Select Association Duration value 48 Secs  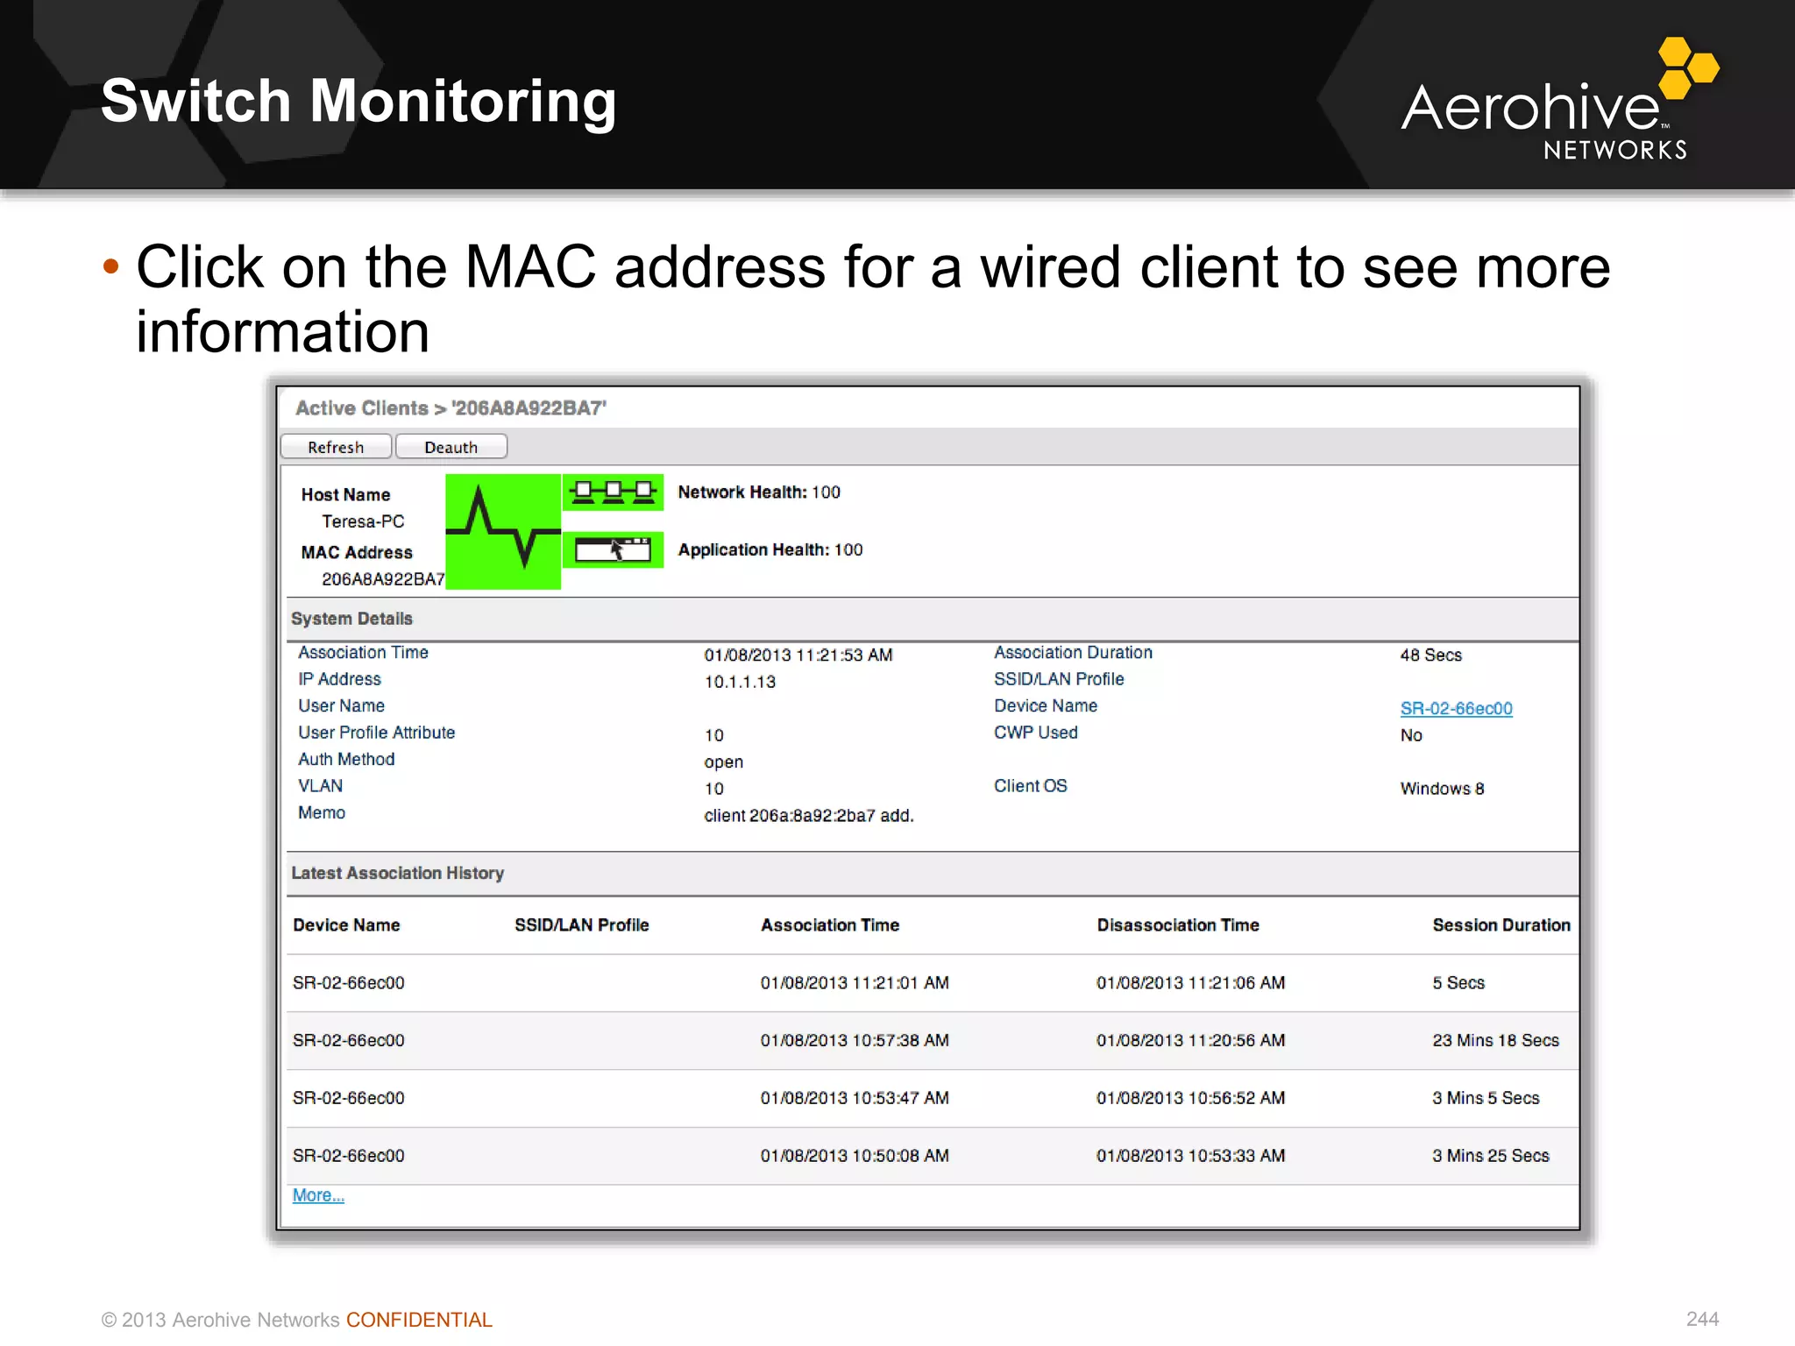pyautogui.click(x=1430, y=655)
